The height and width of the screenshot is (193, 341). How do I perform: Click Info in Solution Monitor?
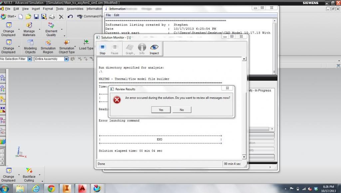click(142, 49)
